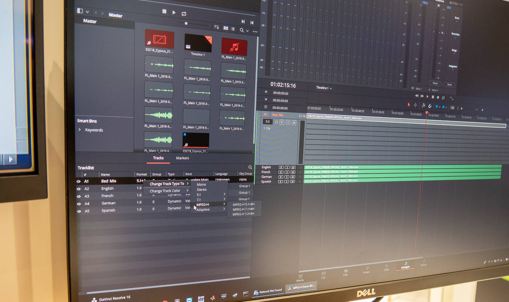The image size is (509, 302).
Task: Toggle visibility of the A2 English track
Action: (79, 189)
